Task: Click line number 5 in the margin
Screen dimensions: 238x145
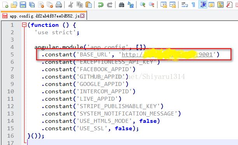Action: point(12,54)
